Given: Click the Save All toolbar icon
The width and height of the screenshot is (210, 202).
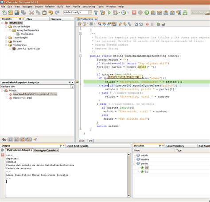Looking at the screenshot, I should click(23, 12).
